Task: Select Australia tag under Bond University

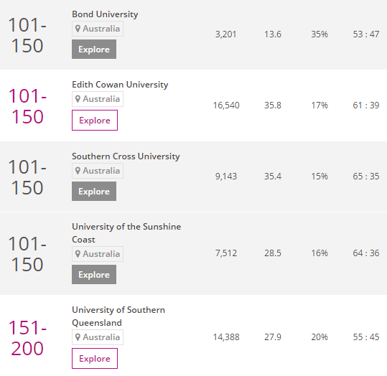Action: 98,29
